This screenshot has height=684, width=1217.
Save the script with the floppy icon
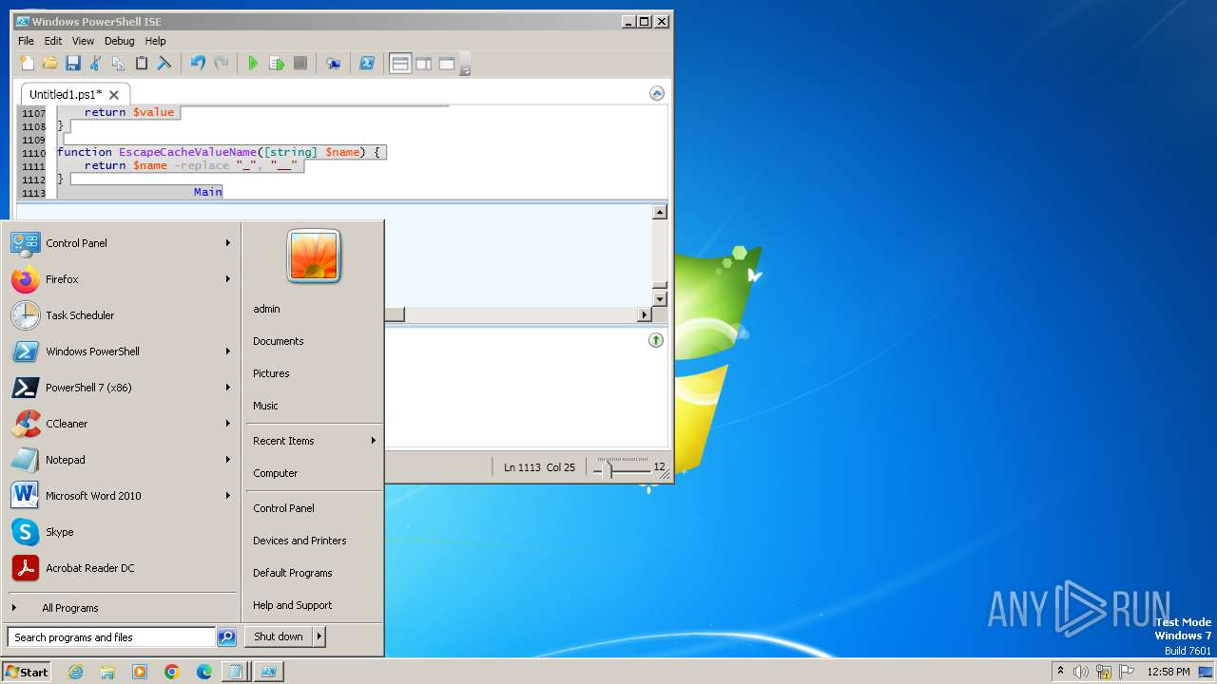pos(72,64)
